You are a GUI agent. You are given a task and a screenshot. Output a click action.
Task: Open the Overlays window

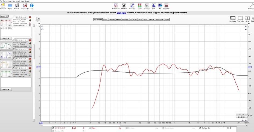[x=146, y=6]
